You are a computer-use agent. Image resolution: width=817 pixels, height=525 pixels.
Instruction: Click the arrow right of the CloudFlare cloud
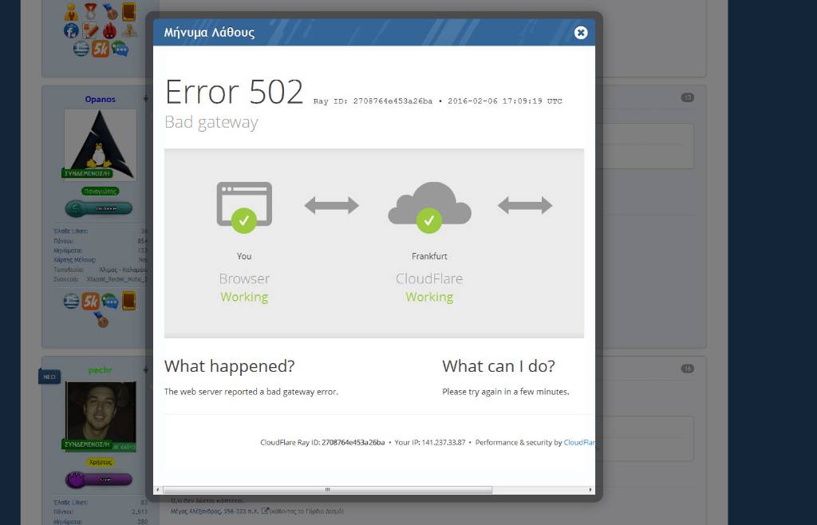pyautogui.click(x=525, y=205)
